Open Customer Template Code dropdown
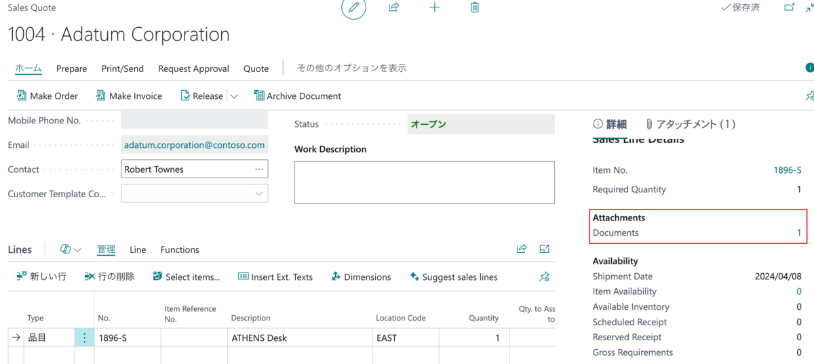This screenshot has width=814, height=364. [259, 194]
